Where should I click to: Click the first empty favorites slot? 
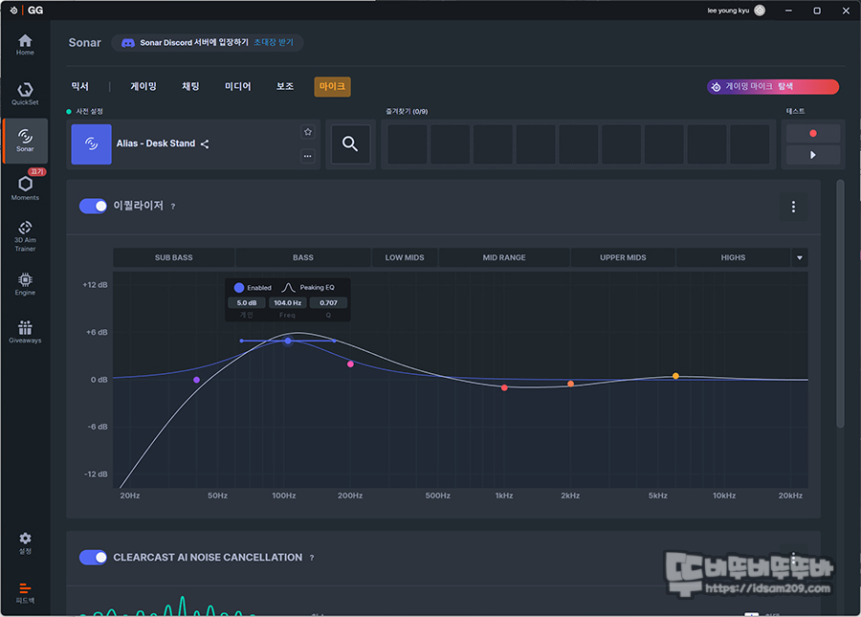[408, 144]
